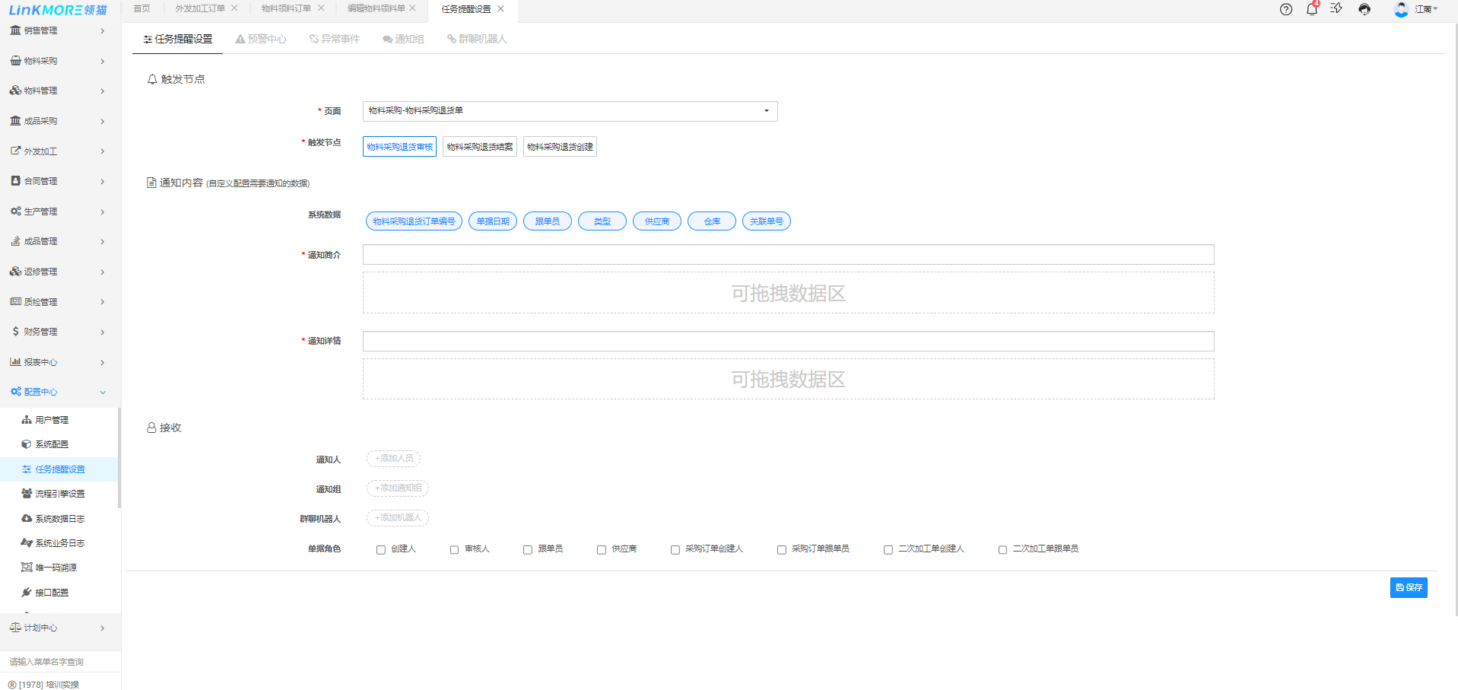The width and height of the screenshot is (1458, 690).
Task: Click the 通知简介 input field
Action: (788, 255)
